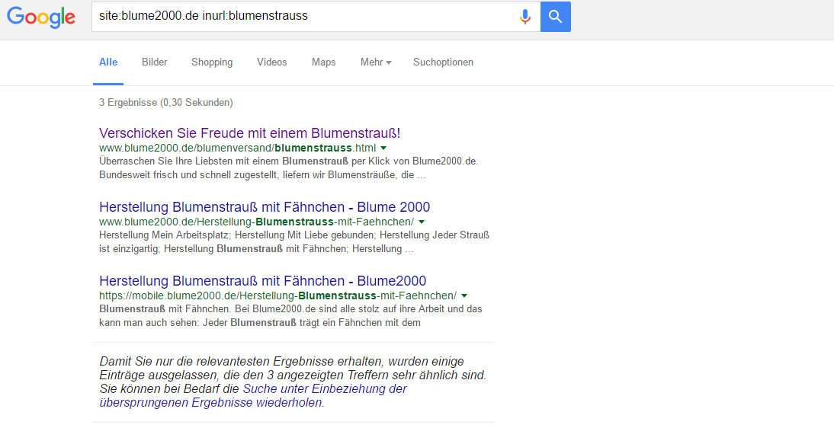Click URL text https://mobile.blume2000.de/Herstellung-Blumenstrauss-mit-Faehnchen/
The image size is (834, 444).
[277, 295]
